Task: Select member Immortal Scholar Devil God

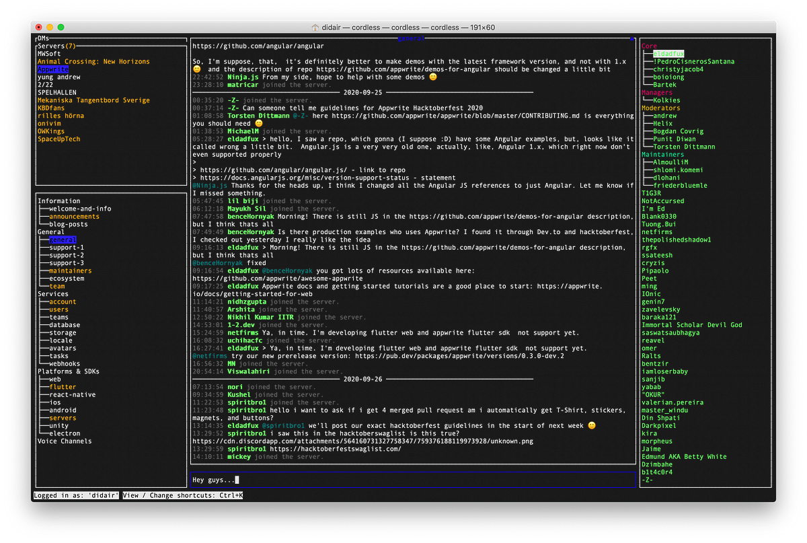Action: (692, 325)
